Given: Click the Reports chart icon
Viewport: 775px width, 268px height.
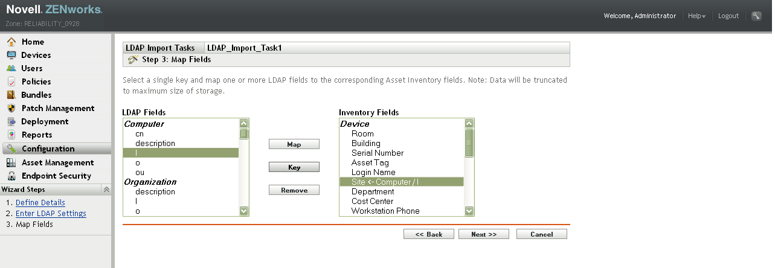Looking at the screenshot, I should (x=11, y=135).
